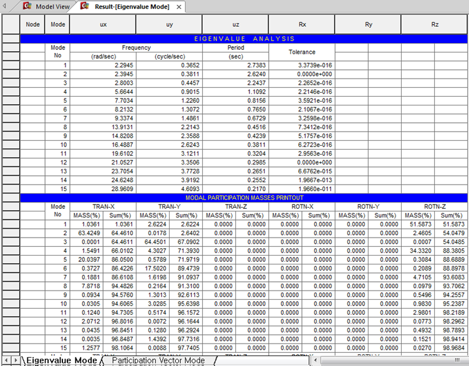Select ROTN-Z mass cell 51.5873 of mode 1
Screen dimensions: 469x366
pyautogui.click(x=418, y=224)
